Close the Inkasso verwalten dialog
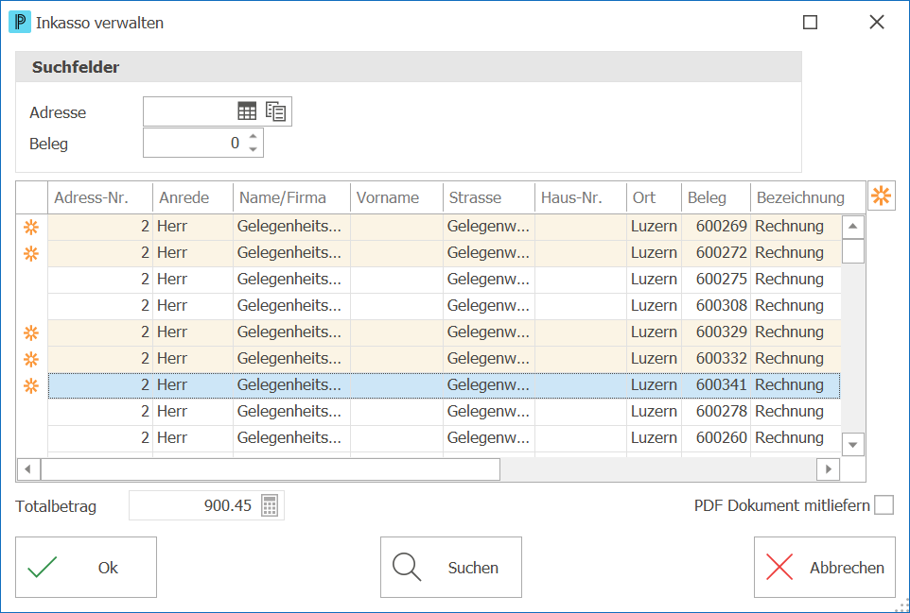Viewport: 910px width, 613px height. [x=877, y=22]
